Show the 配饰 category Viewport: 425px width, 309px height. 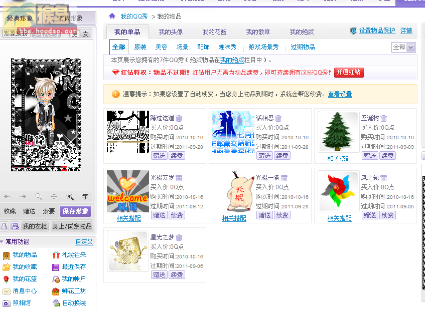(203, 47)
